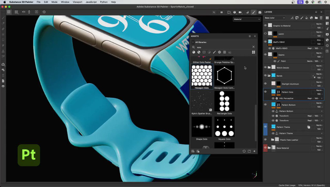Toggle visibility of Pattern Dots layer

tap(266, 92)
